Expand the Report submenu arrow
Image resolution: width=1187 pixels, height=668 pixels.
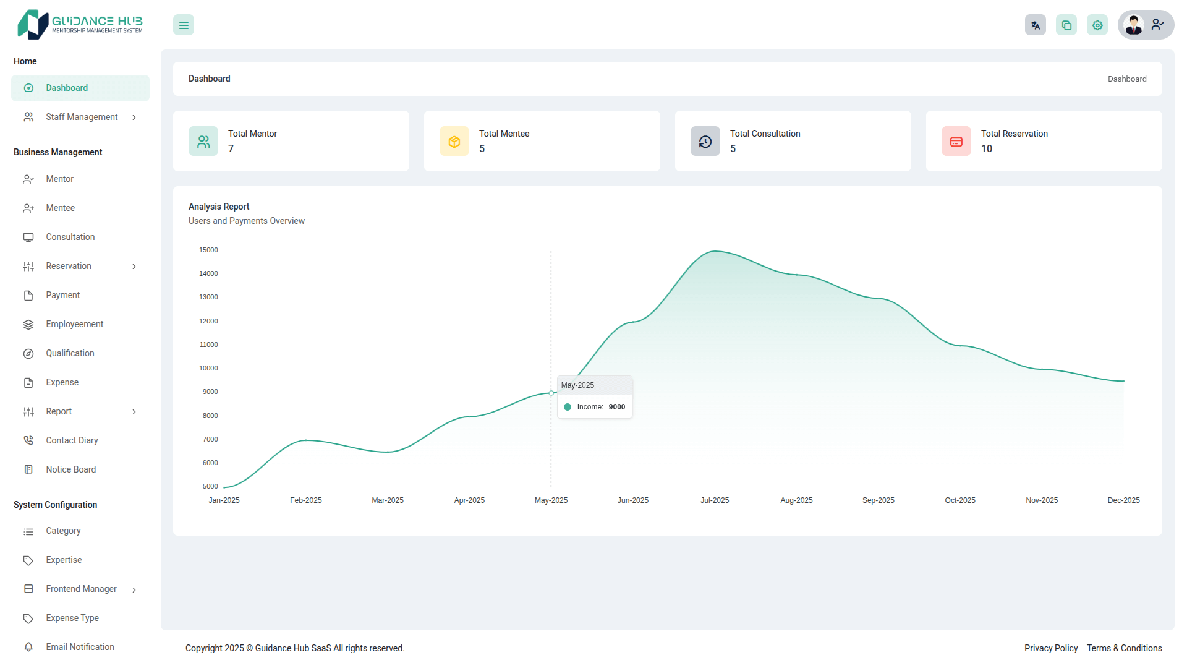pos(134,412)
